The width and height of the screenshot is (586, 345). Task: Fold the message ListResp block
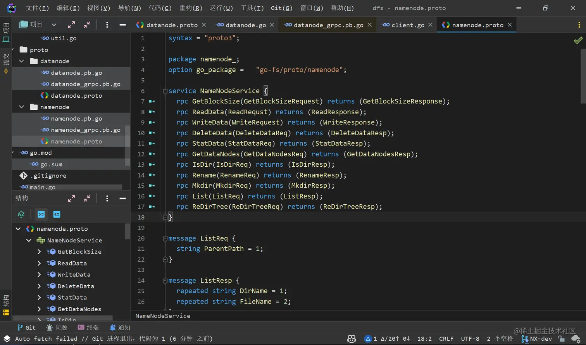165,281
